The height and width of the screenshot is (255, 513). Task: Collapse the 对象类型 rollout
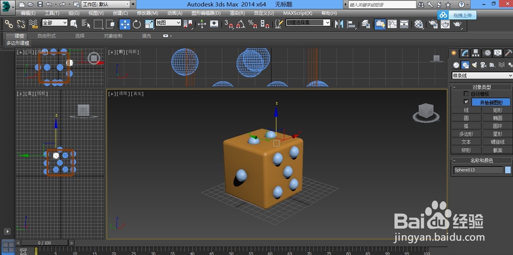click(x=482, y=87)
